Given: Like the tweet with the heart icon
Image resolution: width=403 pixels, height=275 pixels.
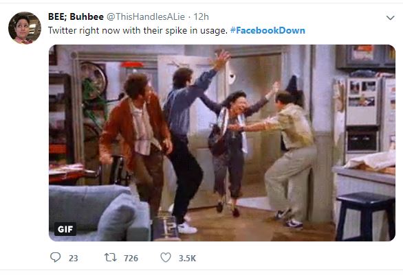Looking at the screenshot, I should [166, 257].
